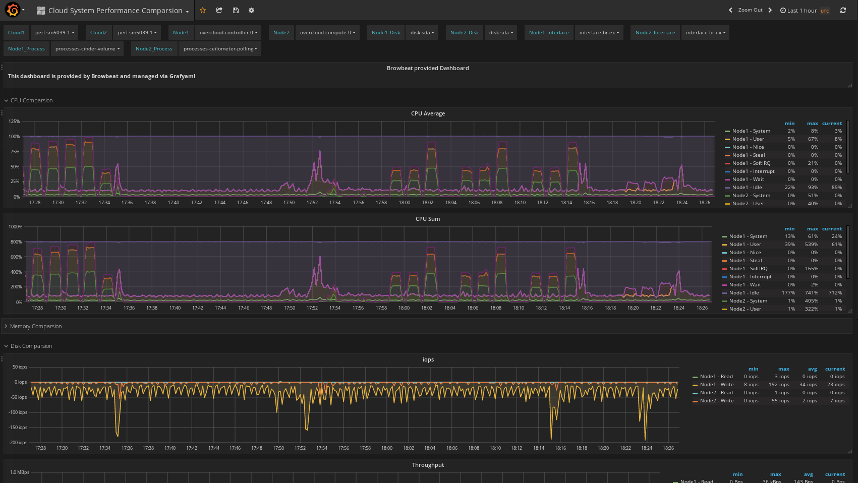Screen dimensions: 858x483
Task: Sort iops legend by max column header
Action: coord(783,369)
